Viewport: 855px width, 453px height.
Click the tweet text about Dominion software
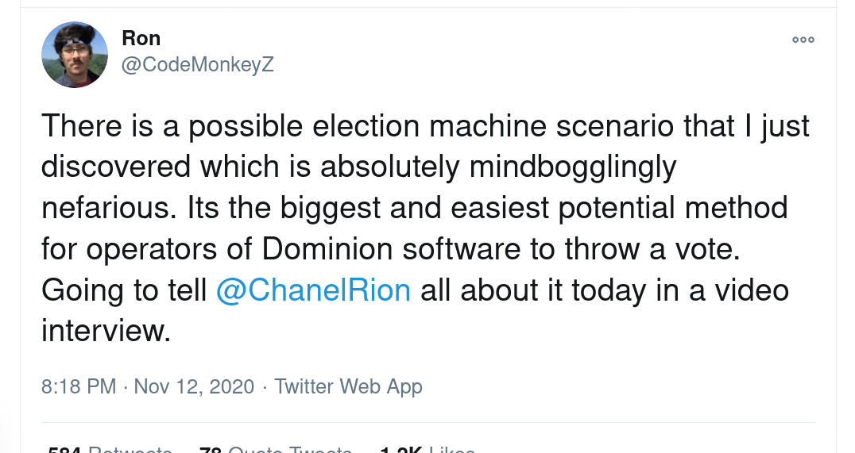pos(425,228)
